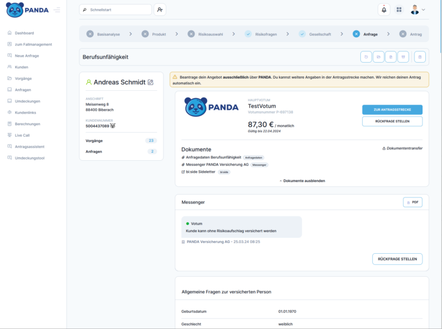Go to the Gesellschaft step
The width and height of the screenshot is (442, 329).
click(x=315, y=34)
